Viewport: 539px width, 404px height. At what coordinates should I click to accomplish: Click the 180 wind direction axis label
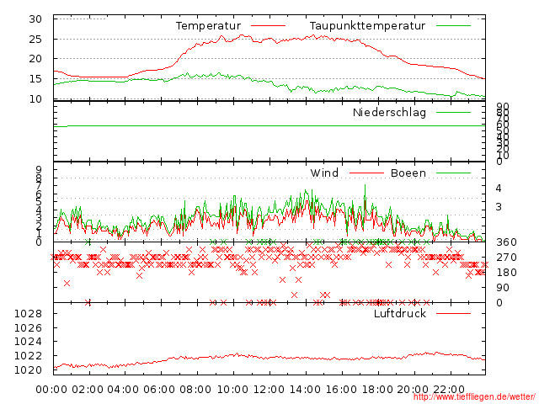pos(506,273)
